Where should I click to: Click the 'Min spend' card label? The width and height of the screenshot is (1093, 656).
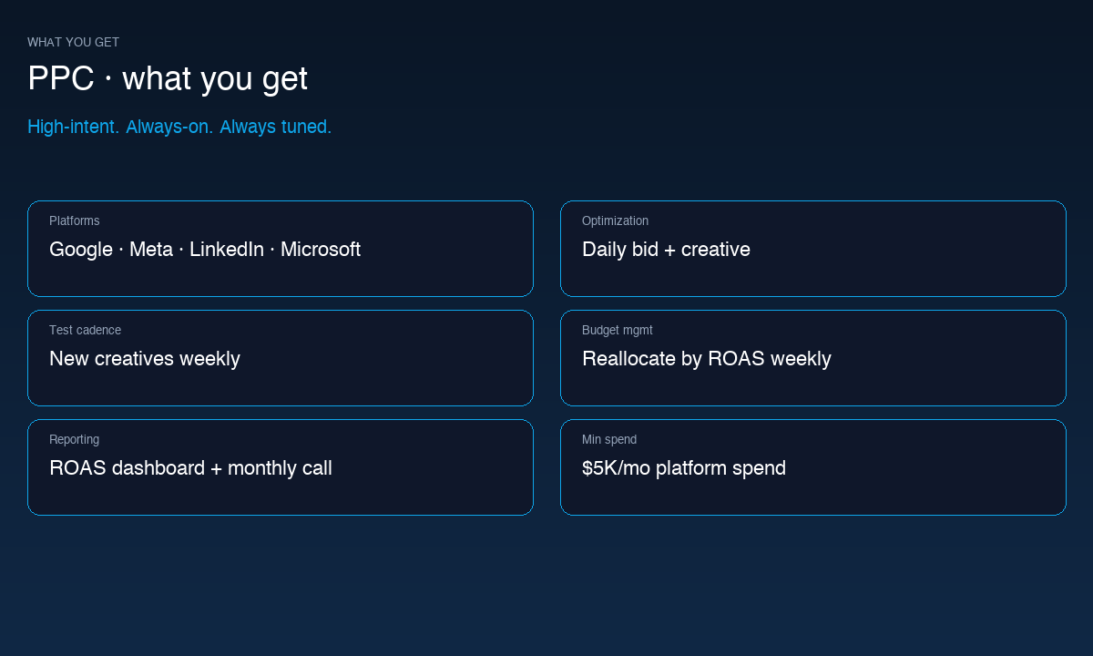tap(609, 440)
